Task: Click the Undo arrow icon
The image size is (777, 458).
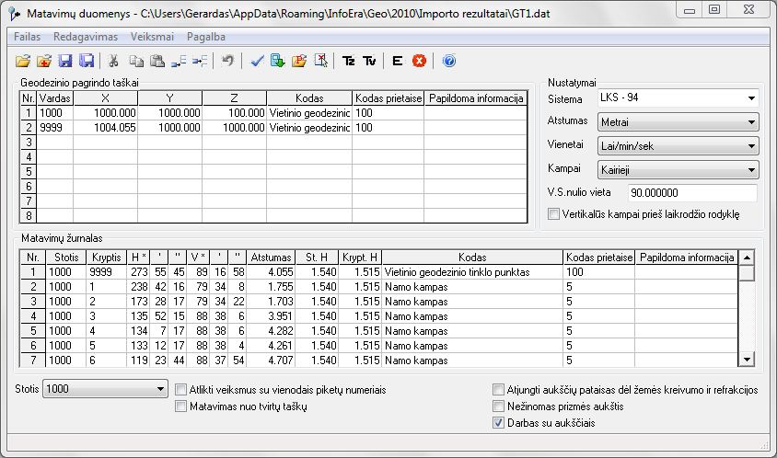Action: (x=228, y=61)
